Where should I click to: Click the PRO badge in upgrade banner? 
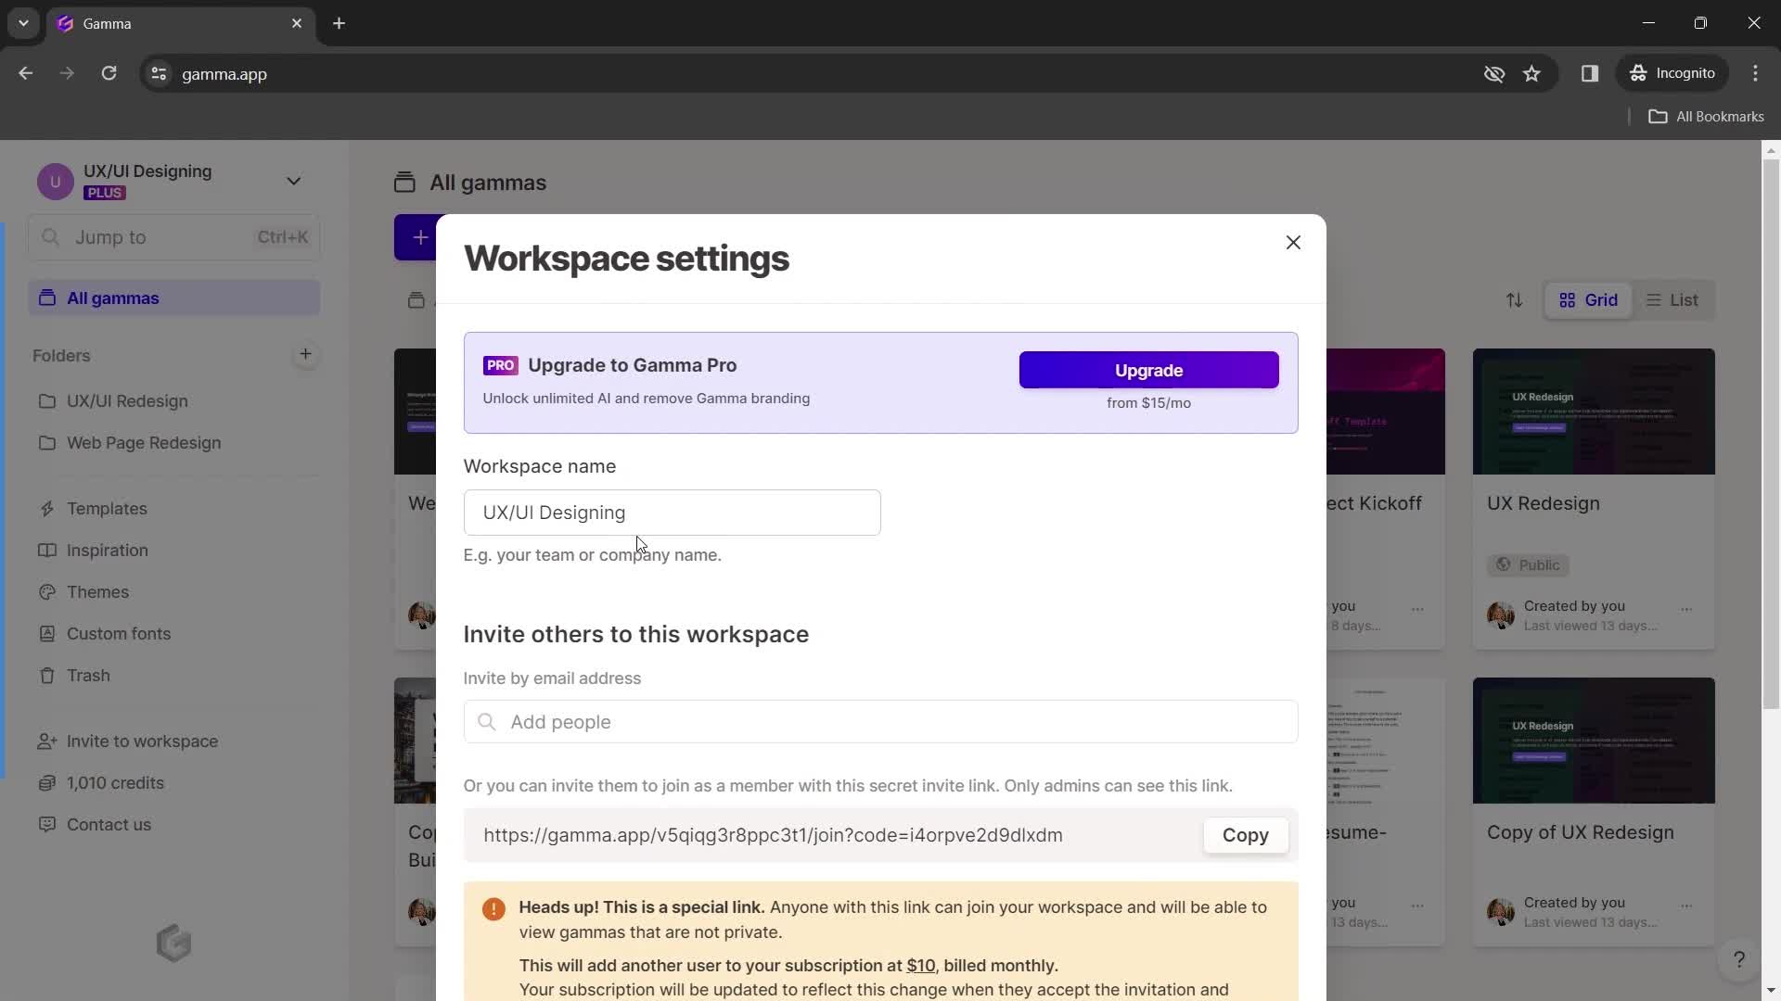coord(500,365)
